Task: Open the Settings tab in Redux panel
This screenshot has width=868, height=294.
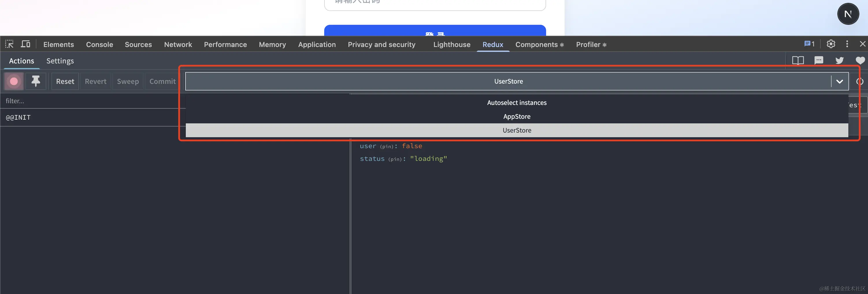Action: click(60, 61)
